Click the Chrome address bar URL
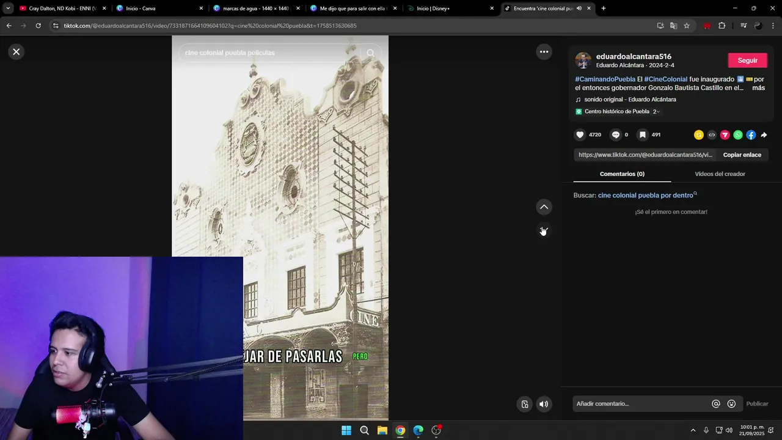This screenshot has height=440, width=782. (210, 26)
